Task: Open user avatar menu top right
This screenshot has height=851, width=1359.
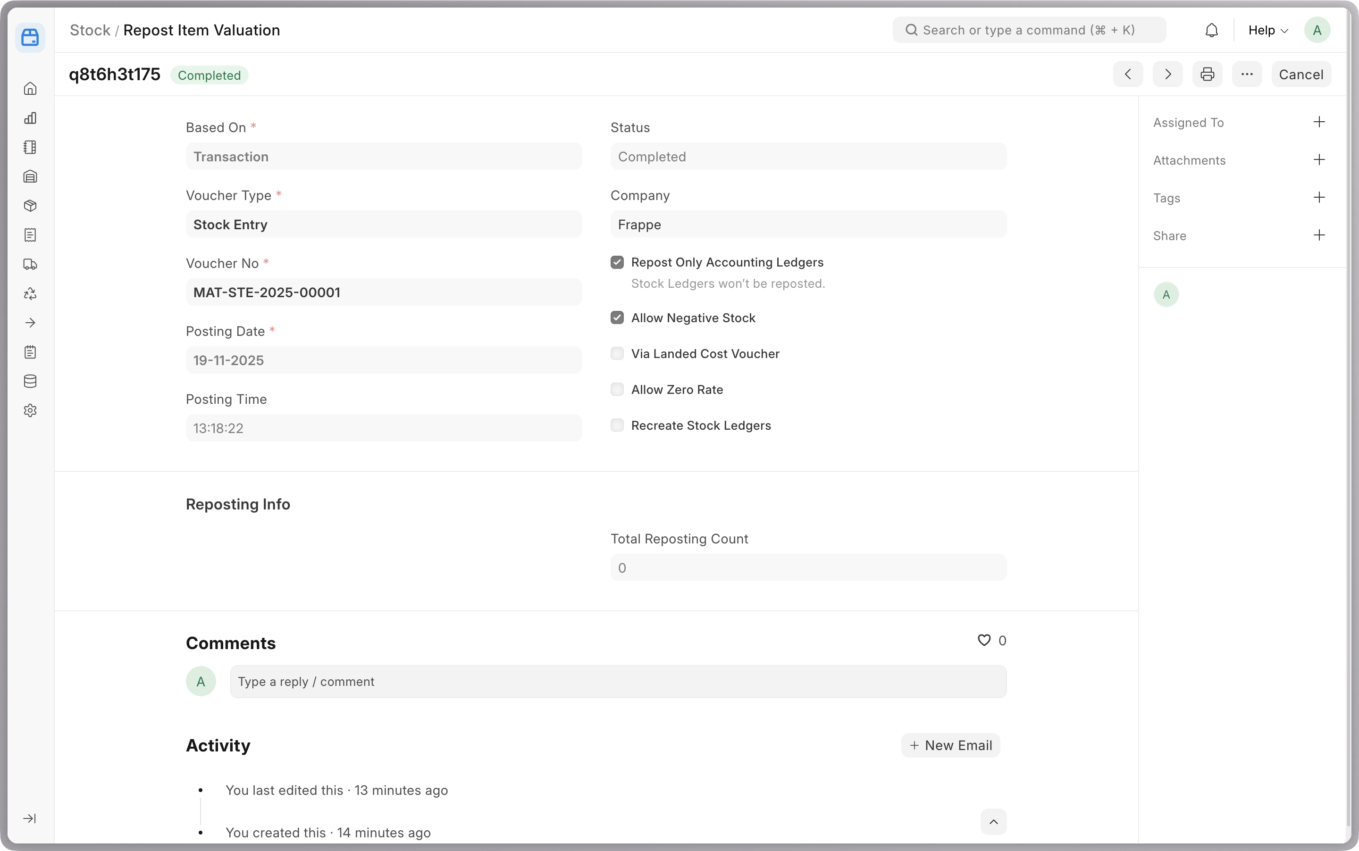Action: click(1317, 30)
